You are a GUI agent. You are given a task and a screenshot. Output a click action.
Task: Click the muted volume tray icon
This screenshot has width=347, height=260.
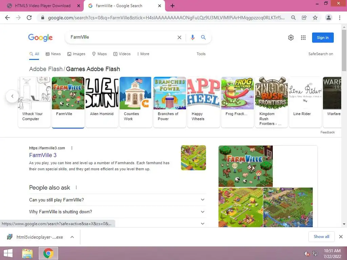pyautogui.click(x=307, y=254)
